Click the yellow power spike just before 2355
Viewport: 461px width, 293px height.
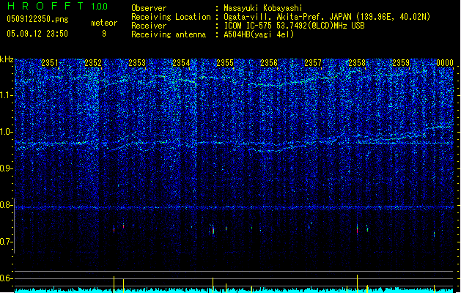coord(213,285)
